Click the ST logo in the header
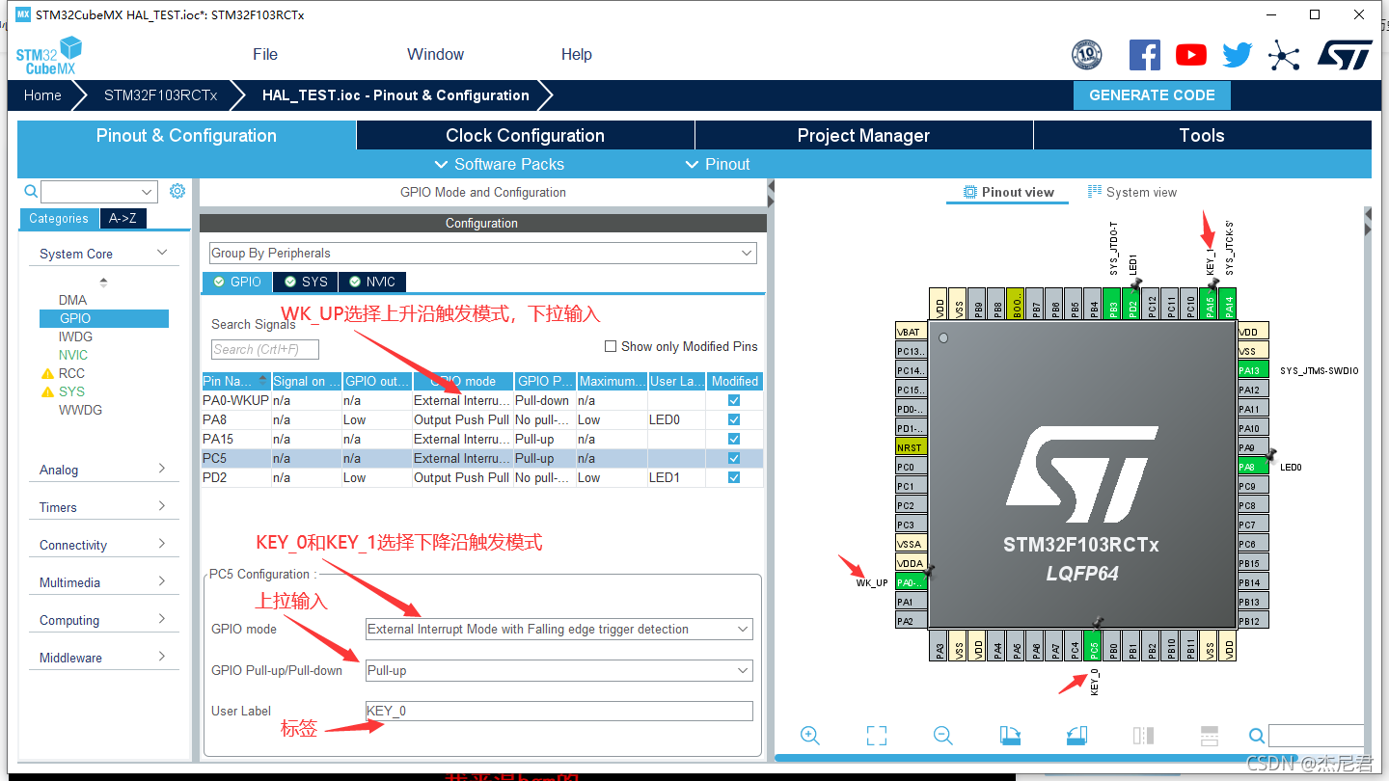1389x781 pixels. 1345,54
